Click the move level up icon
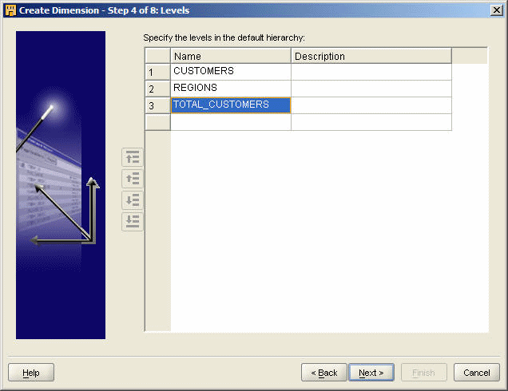The height and width of the screenshot is (391, 508). click(133, 179)
